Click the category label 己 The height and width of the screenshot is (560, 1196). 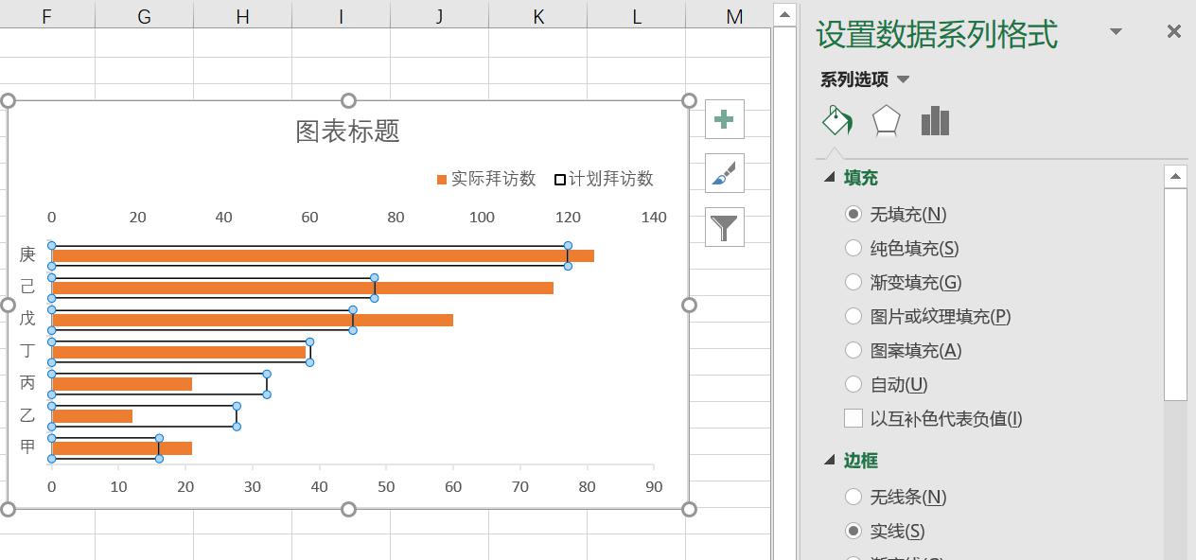pos(27,287)
